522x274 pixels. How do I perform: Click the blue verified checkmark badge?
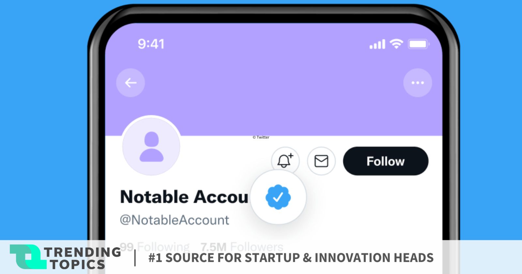(x=278, y=197)
